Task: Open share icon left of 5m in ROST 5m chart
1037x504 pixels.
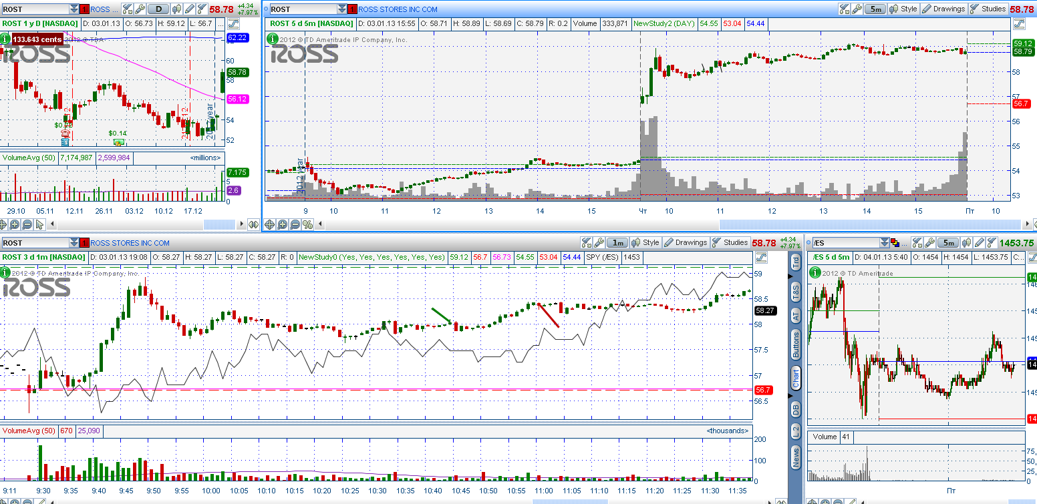Action: 845,9
